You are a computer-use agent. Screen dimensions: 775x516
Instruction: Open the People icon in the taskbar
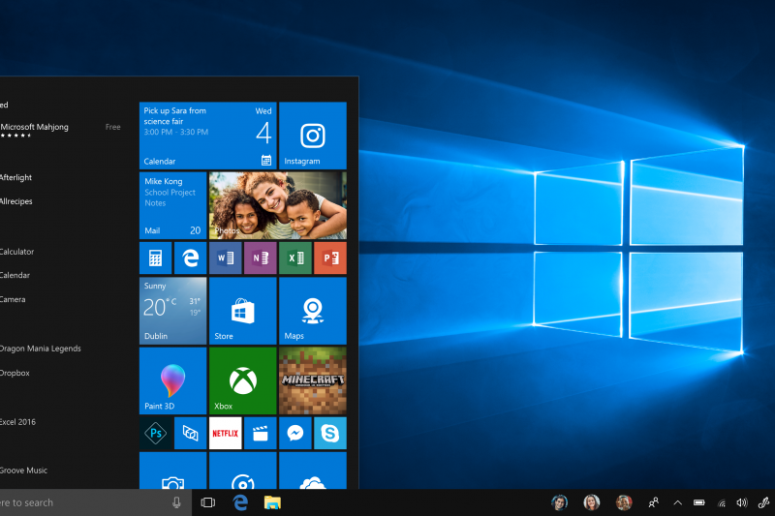tap(653, 502)
